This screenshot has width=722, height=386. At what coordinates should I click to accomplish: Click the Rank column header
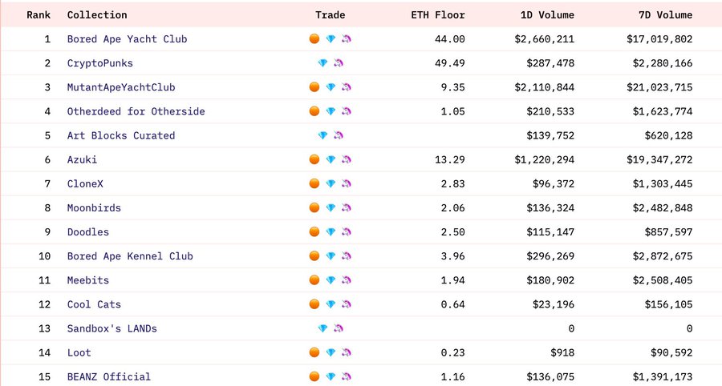point(39,15)
